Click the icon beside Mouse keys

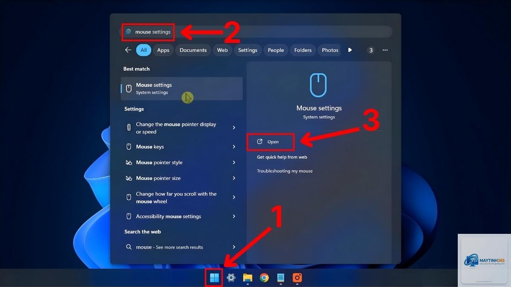point(129,147)
